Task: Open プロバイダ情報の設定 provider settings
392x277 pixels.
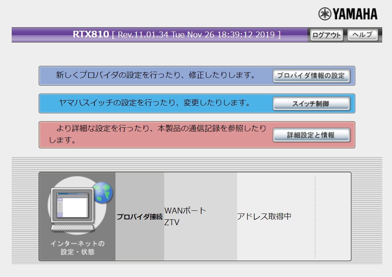Action: tap(311, 76)
